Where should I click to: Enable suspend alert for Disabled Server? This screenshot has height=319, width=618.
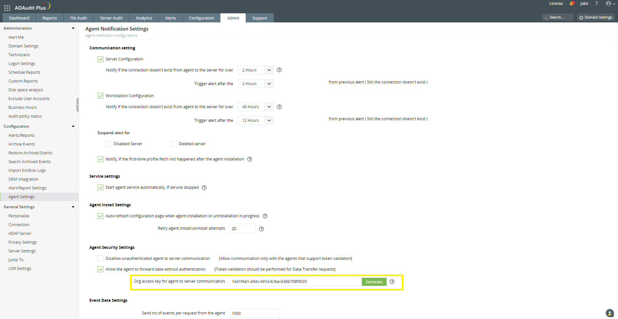point(109,144)
